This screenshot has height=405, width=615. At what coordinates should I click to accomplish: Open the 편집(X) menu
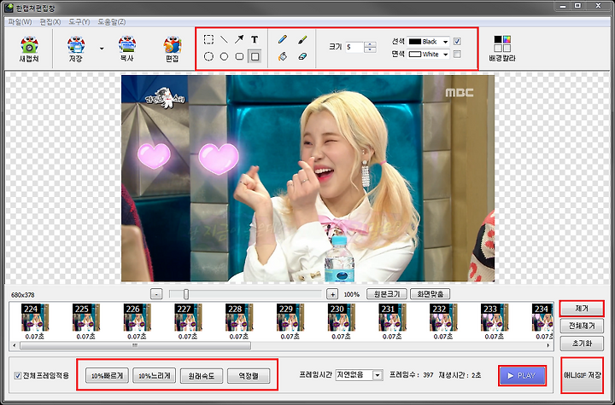tap(50, 22)
